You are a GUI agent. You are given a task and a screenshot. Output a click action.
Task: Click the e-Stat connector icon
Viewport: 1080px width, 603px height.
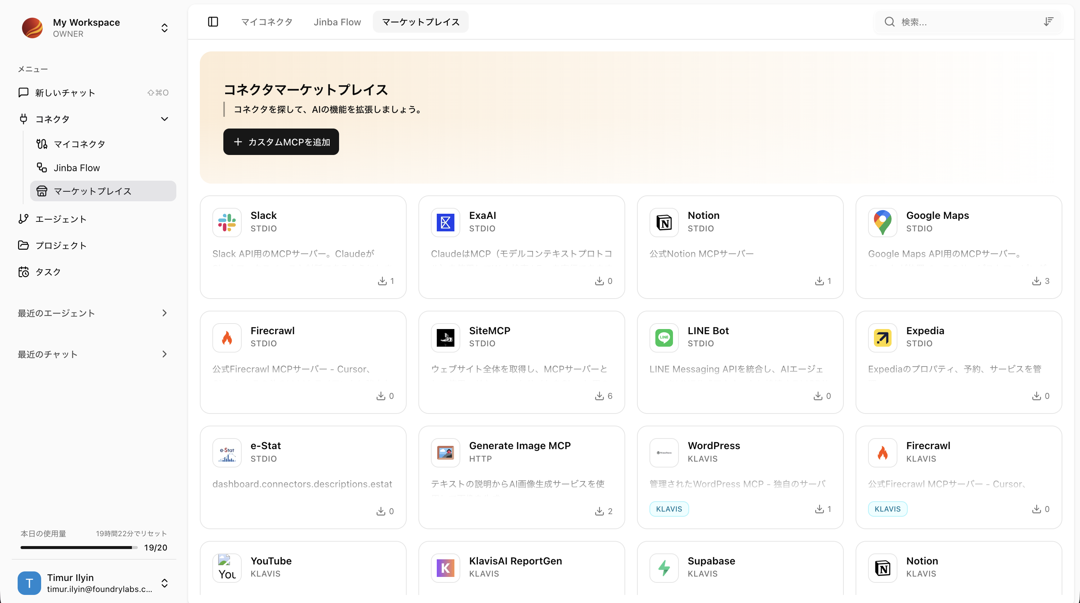[x=227, y=452]
